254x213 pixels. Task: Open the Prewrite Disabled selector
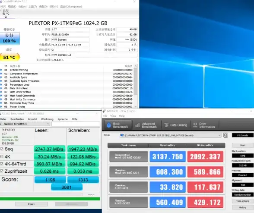point(242,175)
